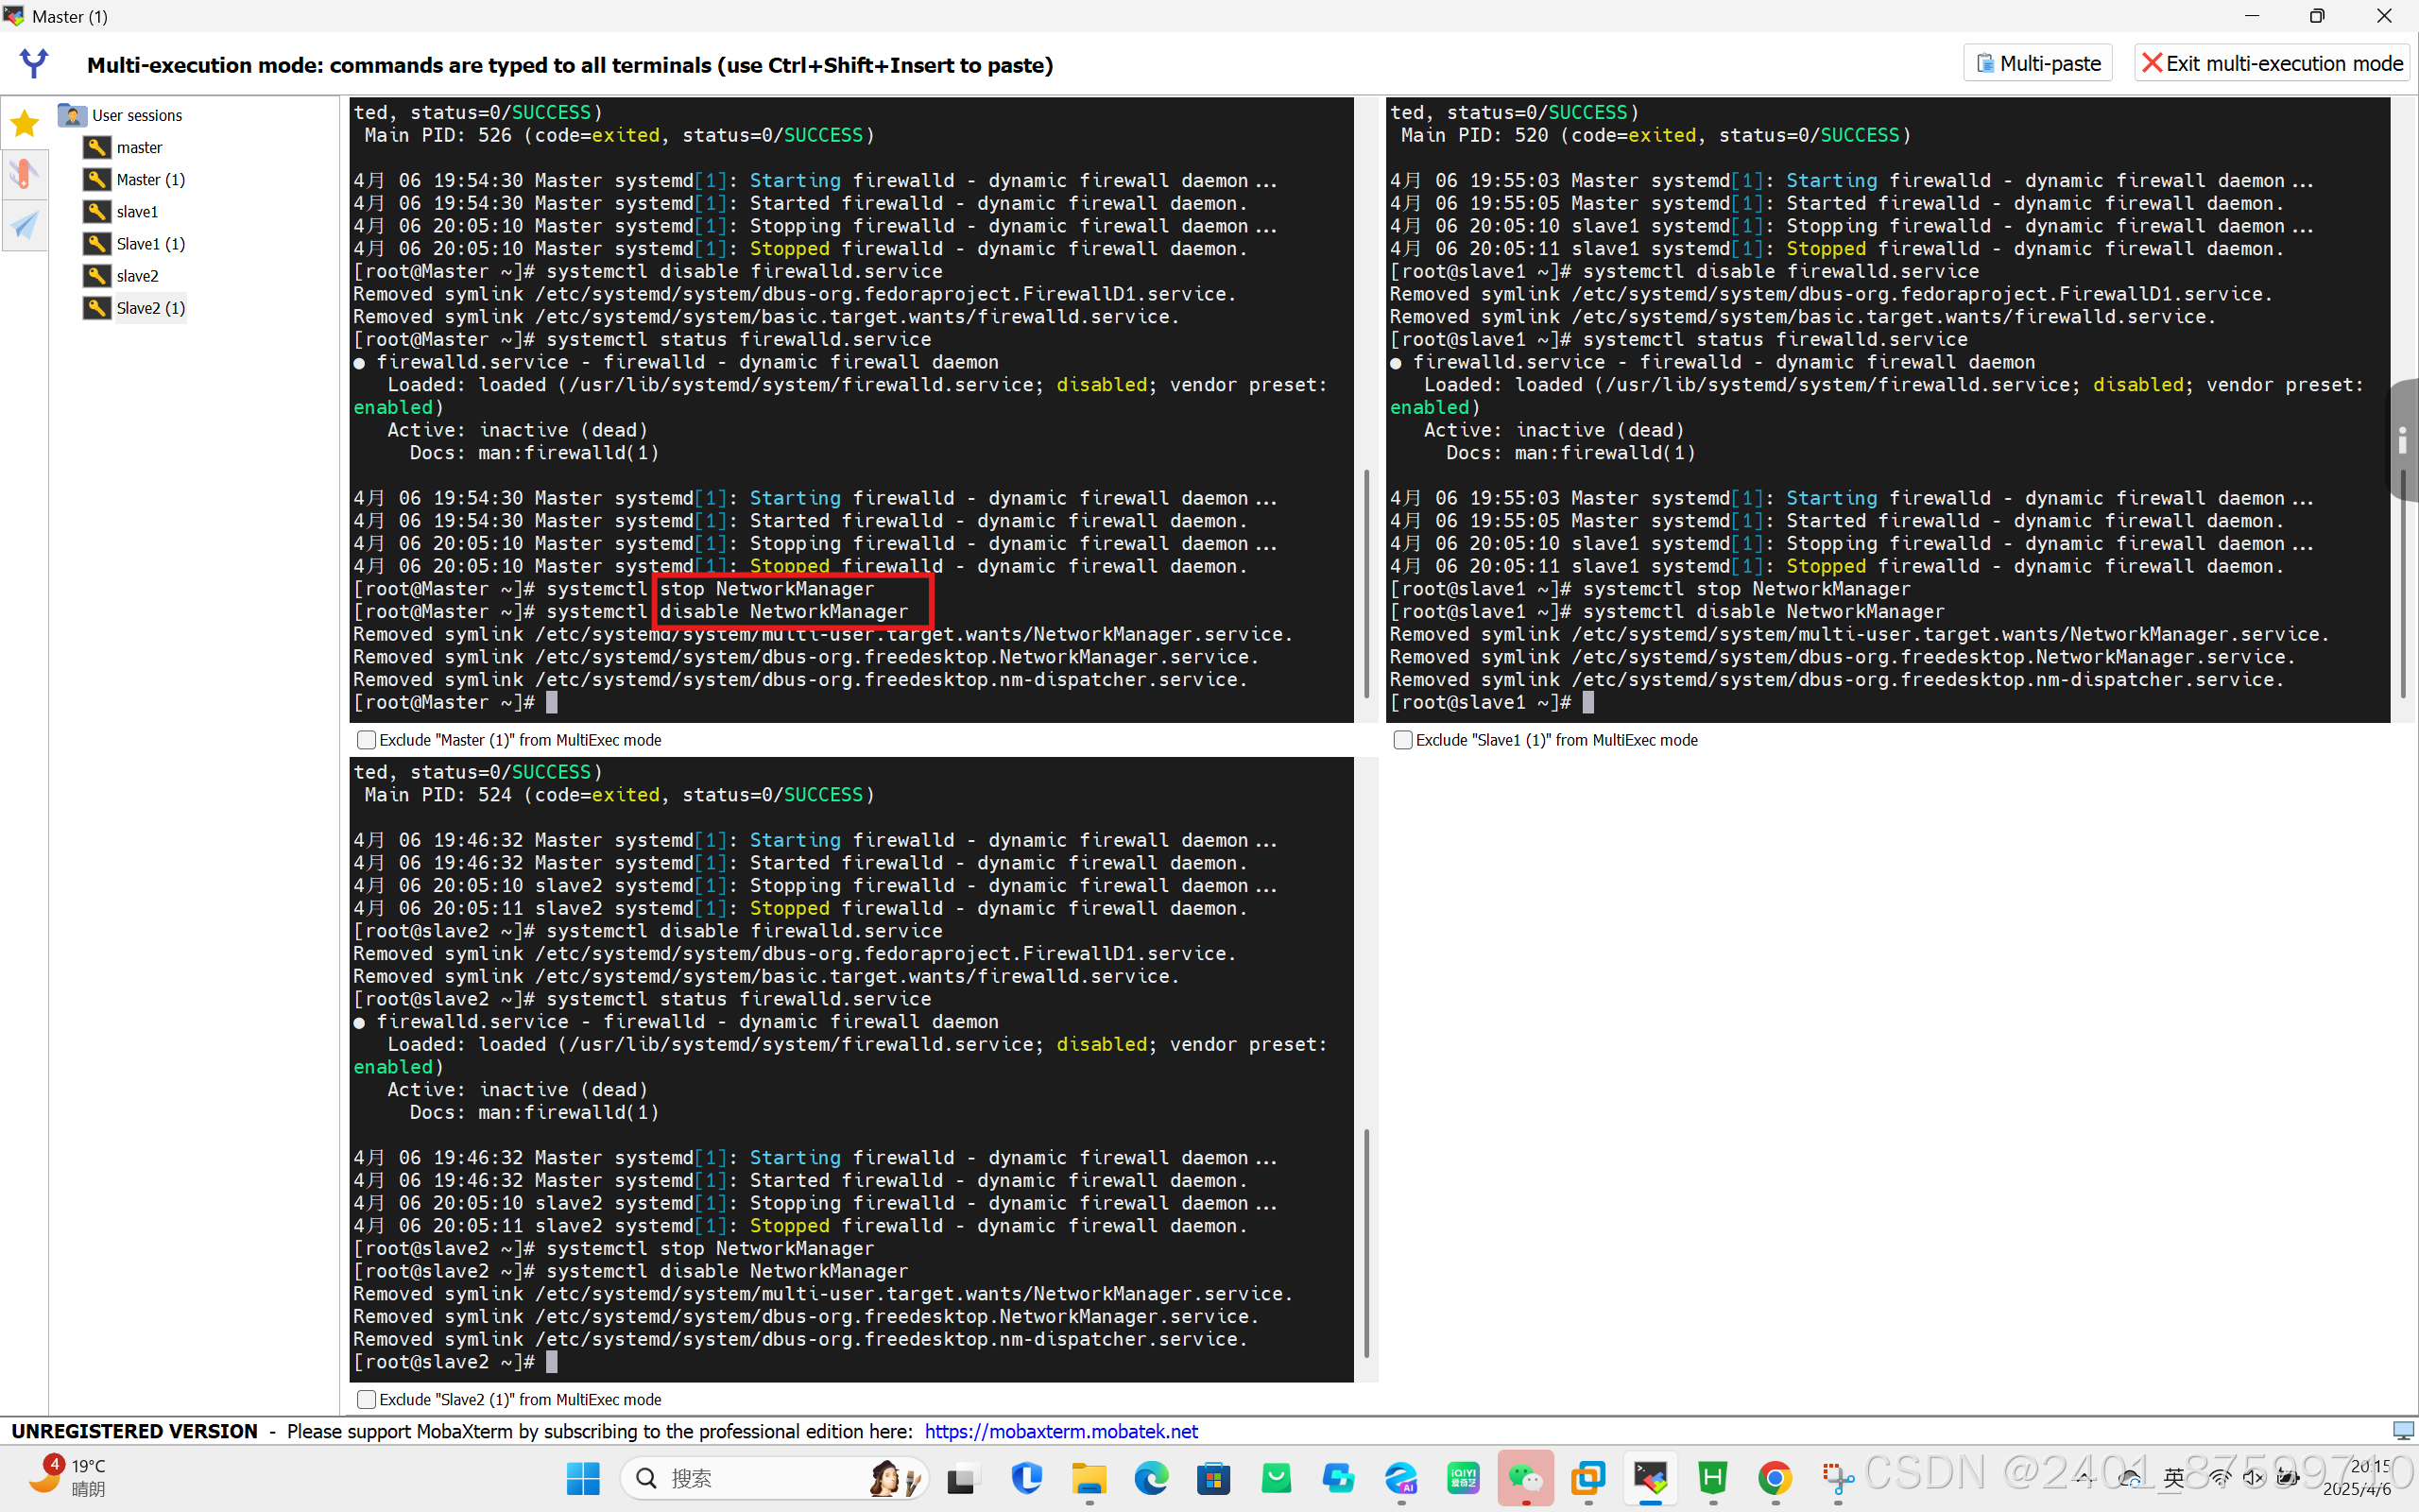Open the blue overlapping-squares taskbar app

point(1338,1478)
